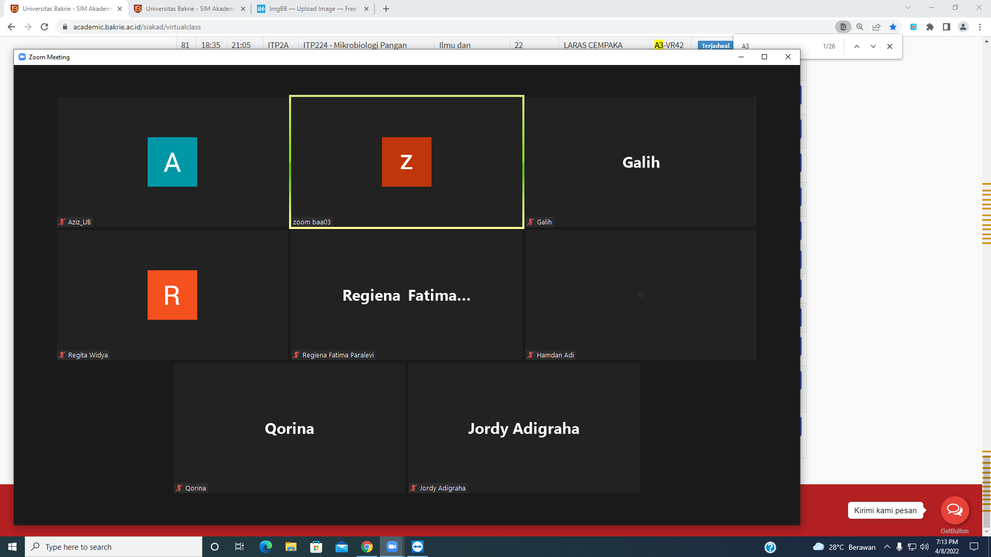This screenshot has height=557, width=991.
Task: Open the volume control in the tray
Action: pos(924,547)
